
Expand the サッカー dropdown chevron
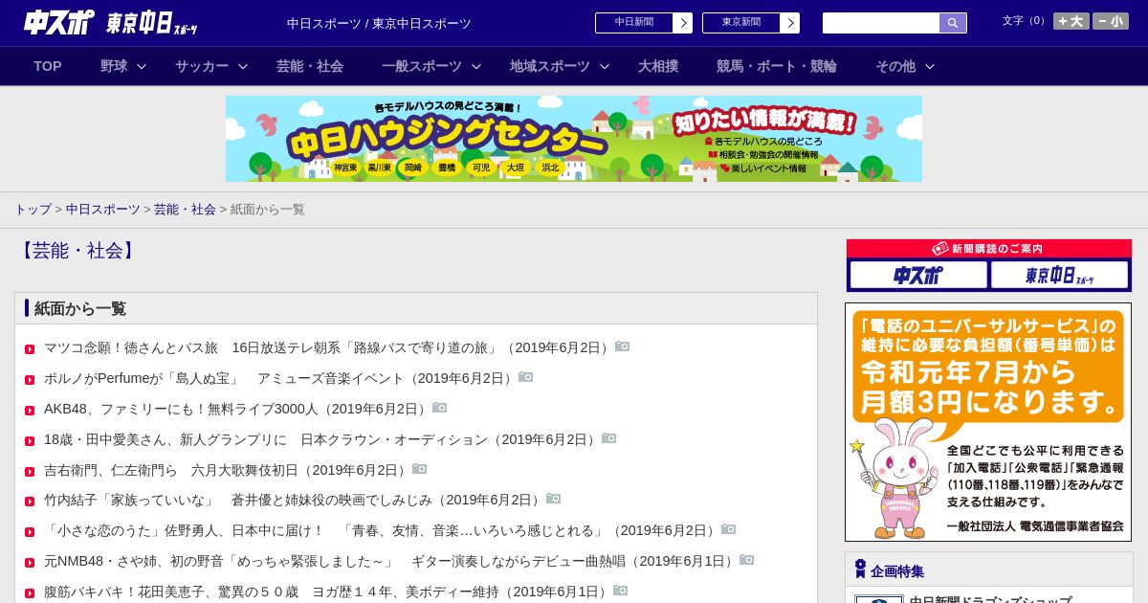tap(243, 66)
